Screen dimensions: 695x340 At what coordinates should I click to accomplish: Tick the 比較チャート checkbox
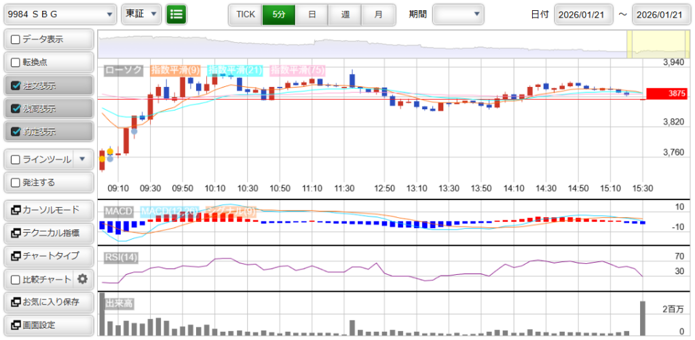click(x=16, y=279)
